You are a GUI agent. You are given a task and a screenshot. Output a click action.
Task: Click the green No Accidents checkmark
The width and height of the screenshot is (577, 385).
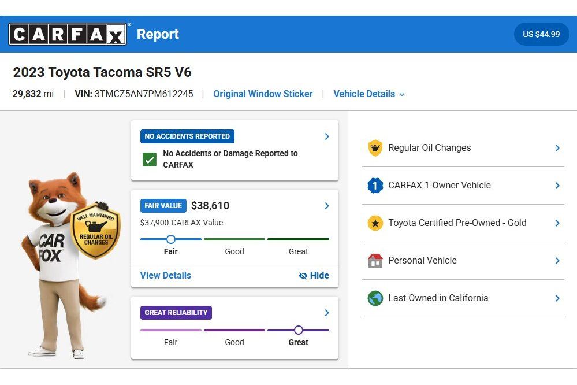[x=150, y=160]
